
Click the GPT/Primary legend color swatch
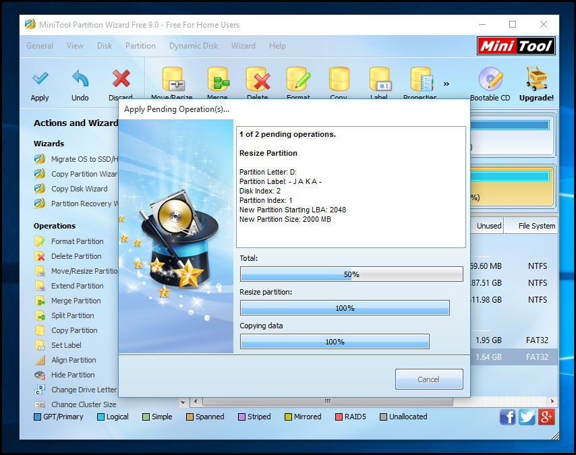pos(37,417)
